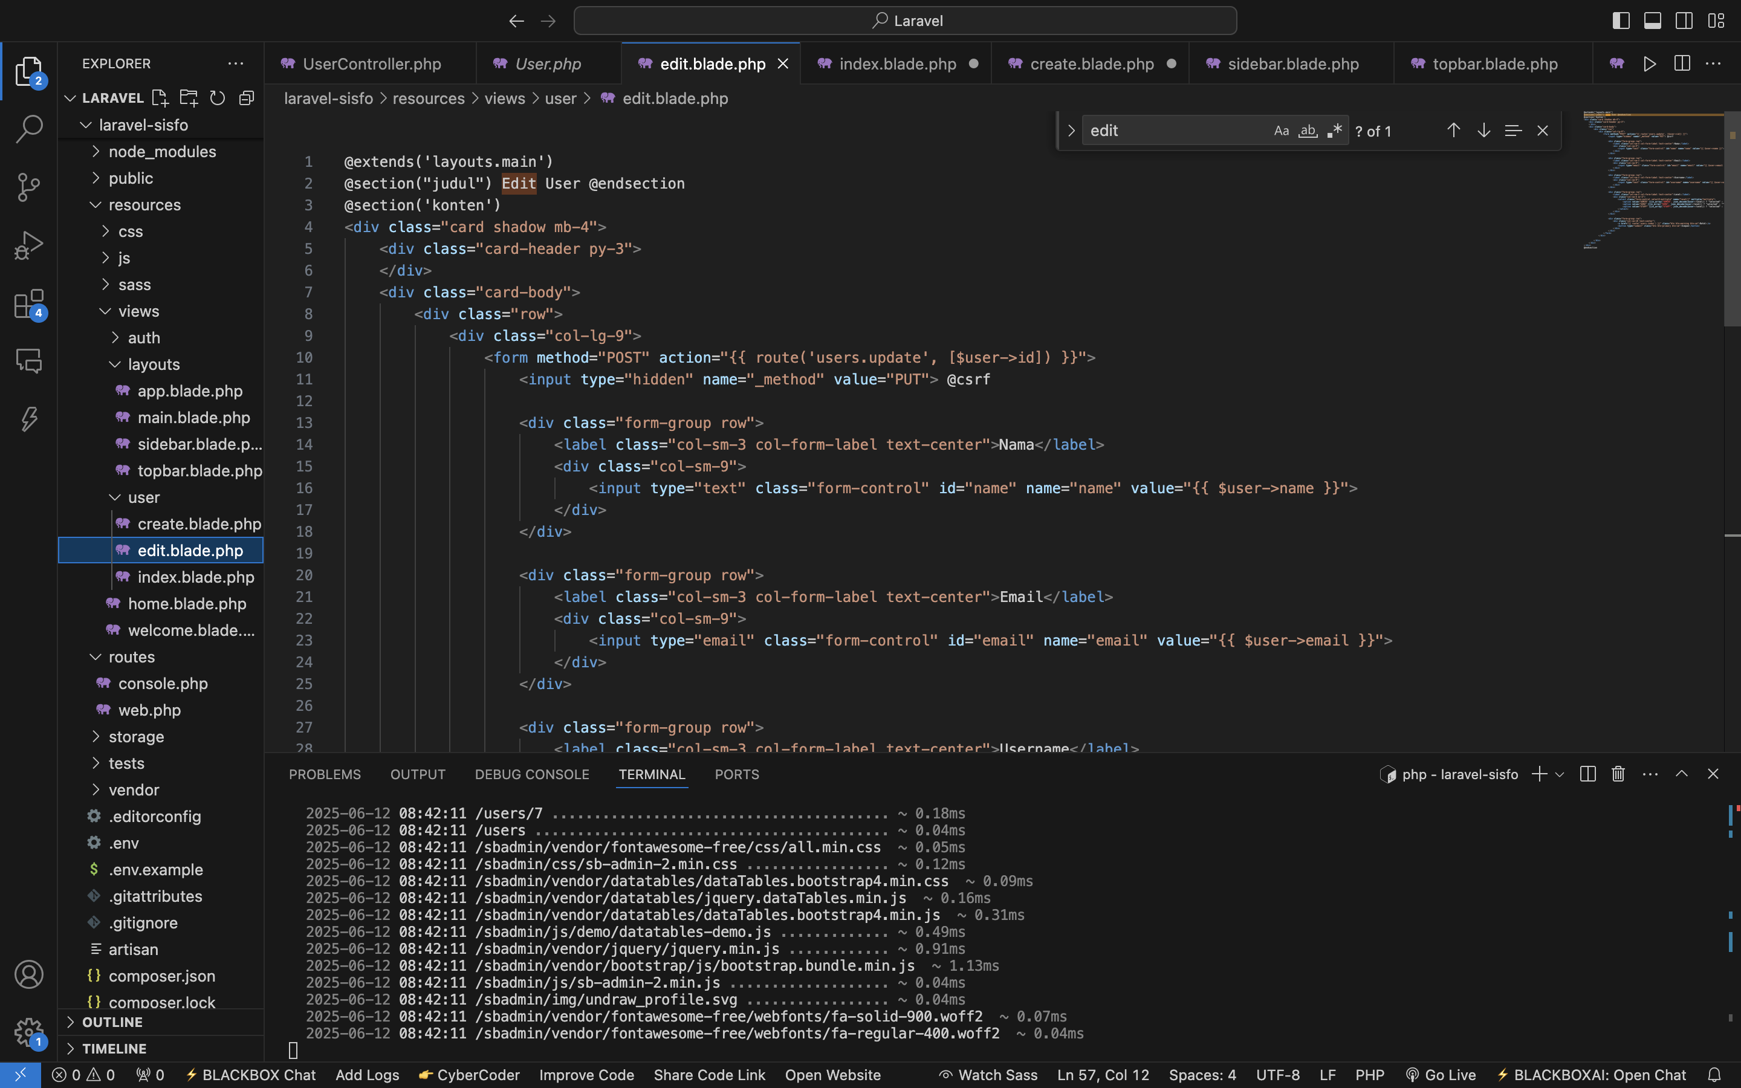1741x1088 pixels.
Task: Open the Search view in activity bar
Action: tap(29, 129)
